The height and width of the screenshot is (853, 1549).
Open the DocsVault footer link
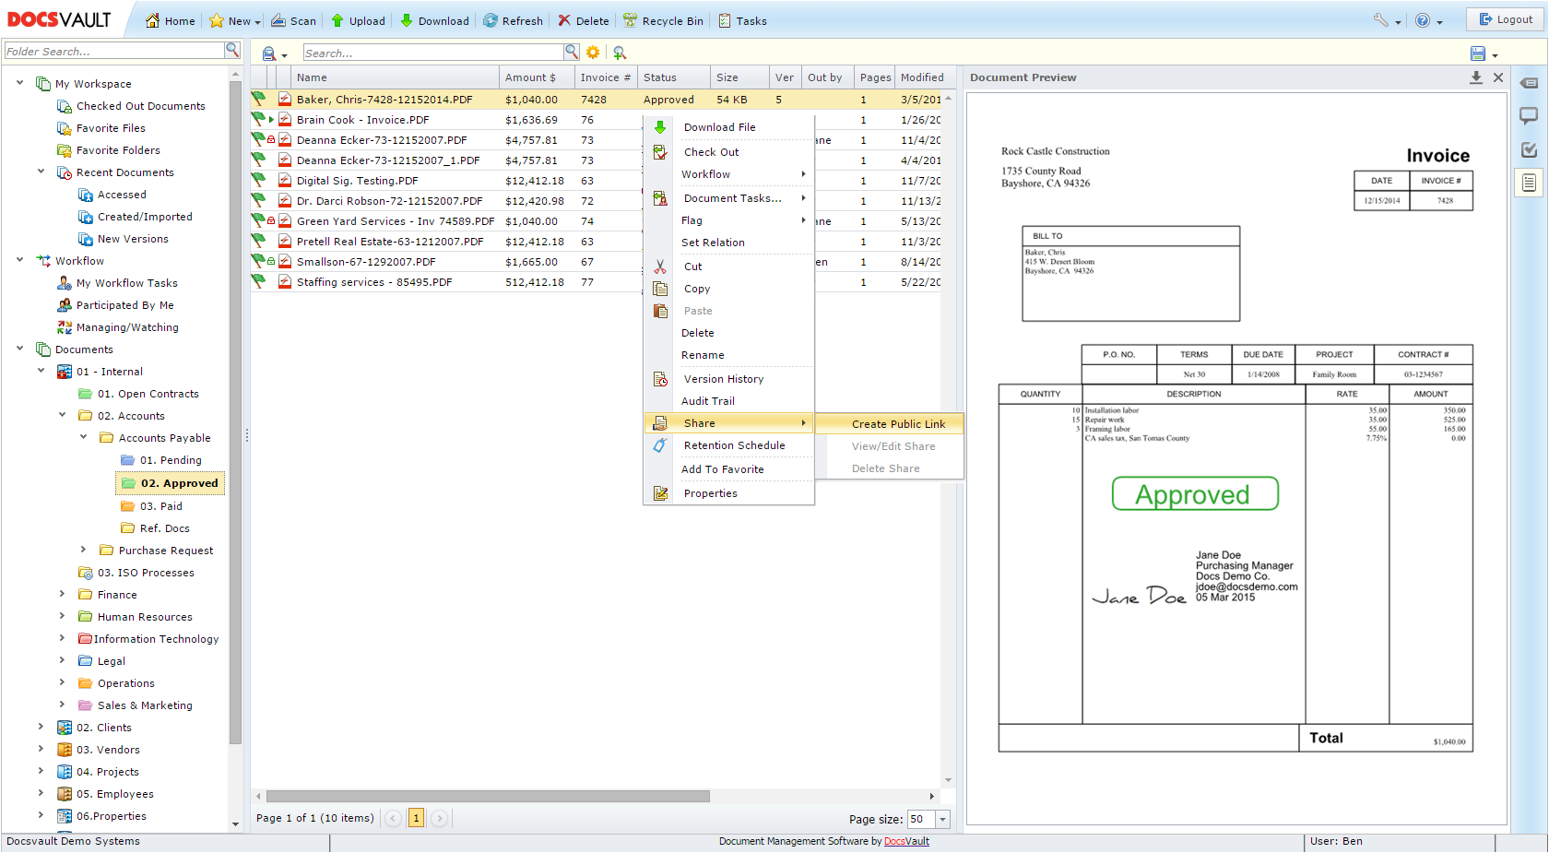[906, 841]
